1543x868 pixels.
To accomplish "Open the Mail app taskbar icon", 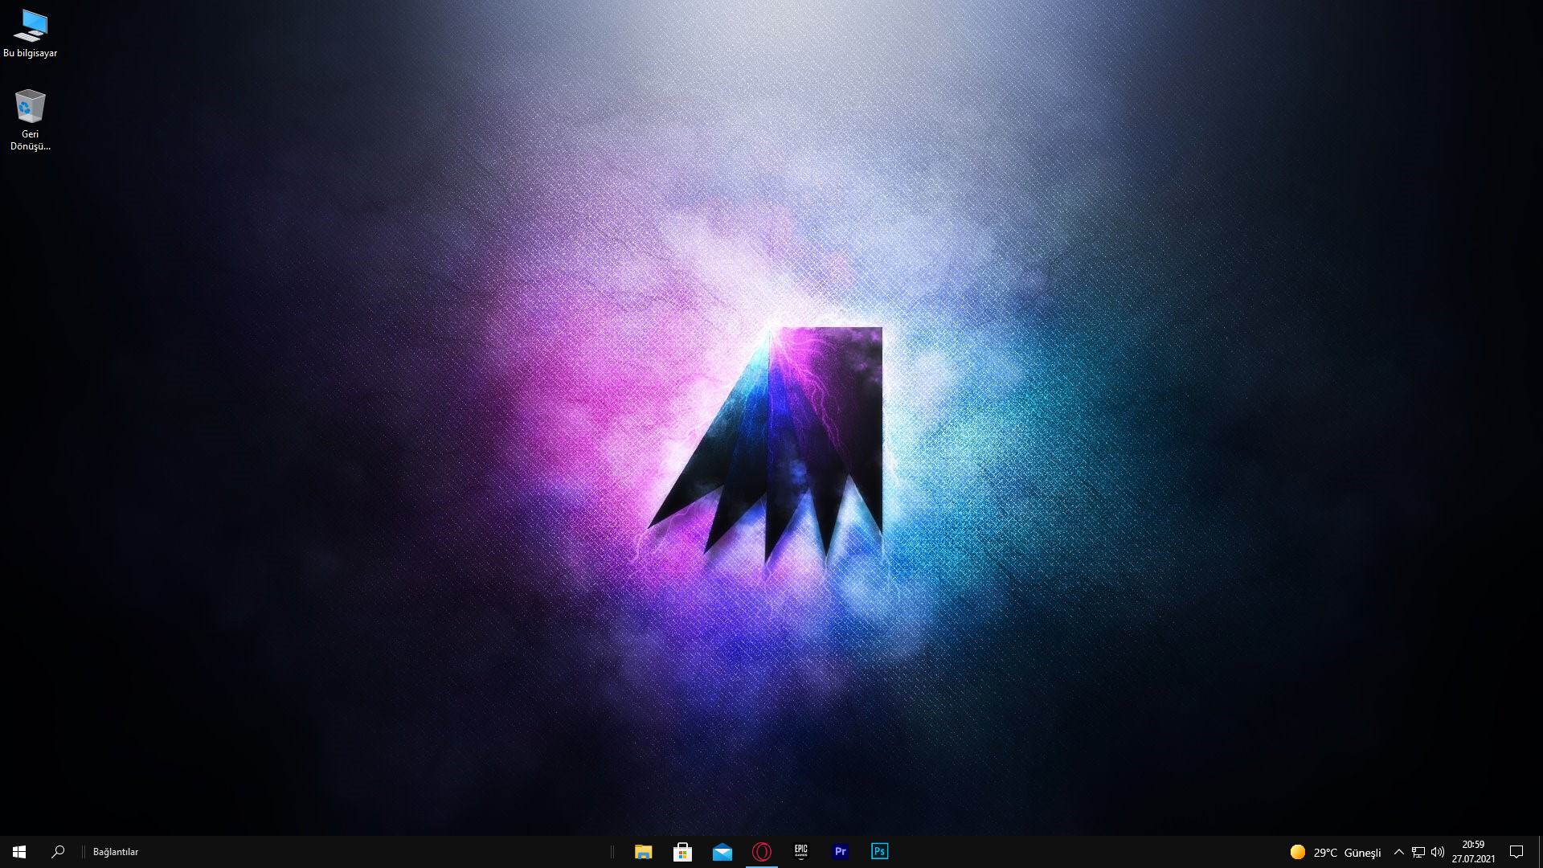I will click(x=722, y=852).
